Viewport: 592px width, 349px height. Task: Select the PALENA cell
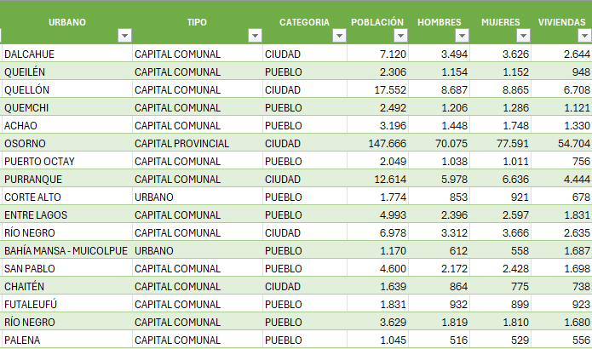point(66,340)
